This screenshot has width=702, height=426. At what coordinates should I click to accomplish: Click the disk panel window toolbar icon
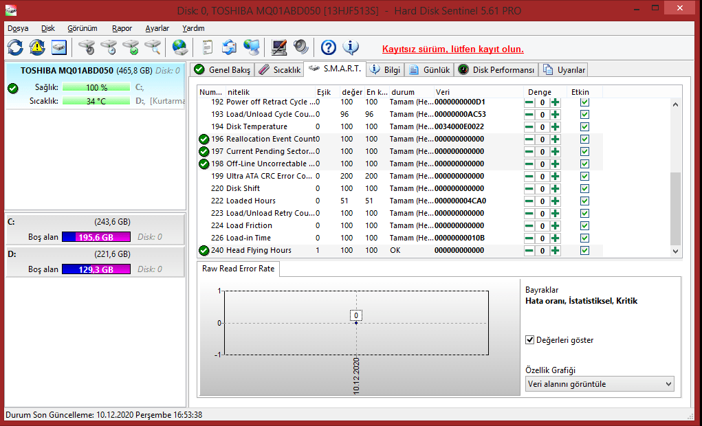(x=58, y=47)
